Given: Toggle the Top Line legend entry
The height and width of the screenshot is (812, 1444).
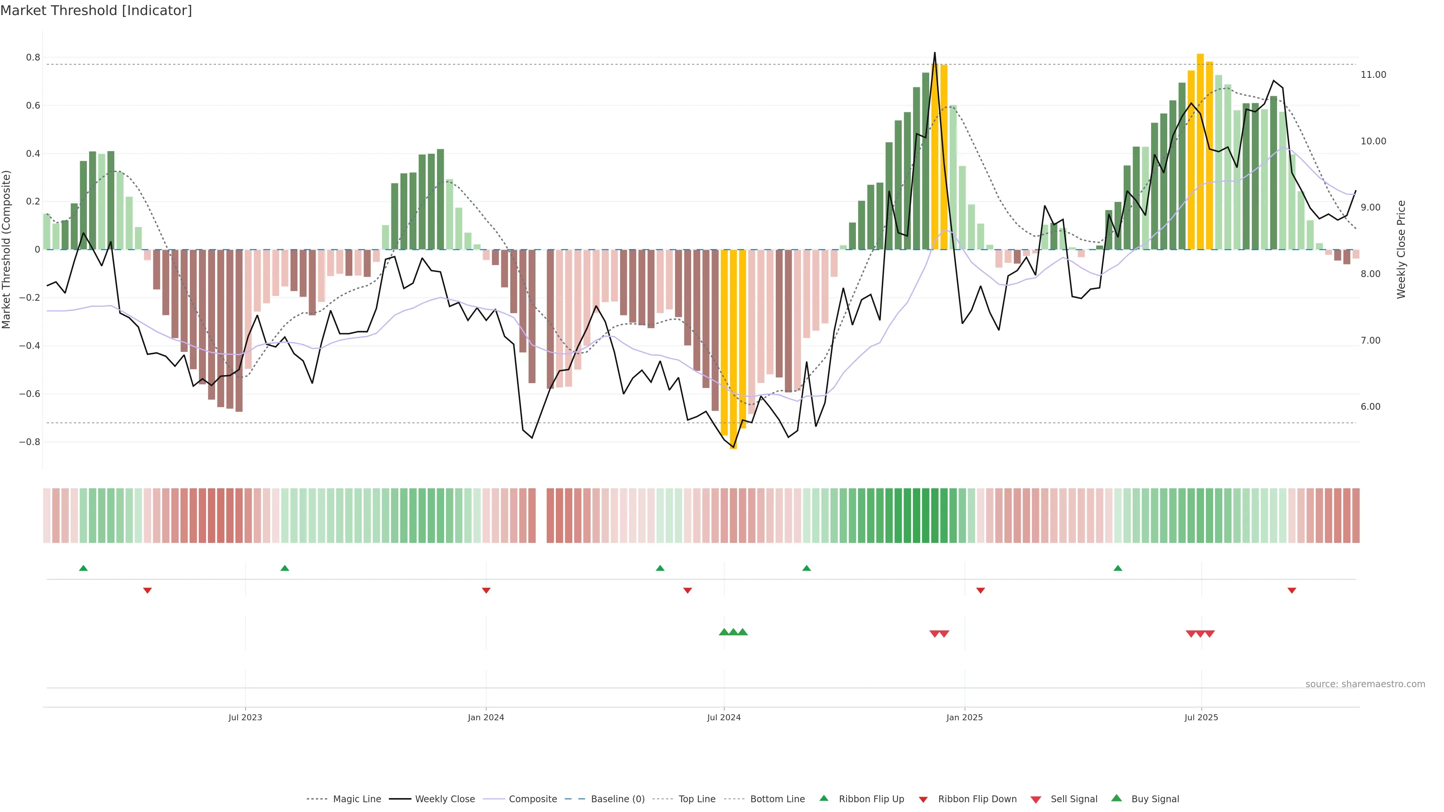Looking at the screenshot, I should tap(697, 799).
